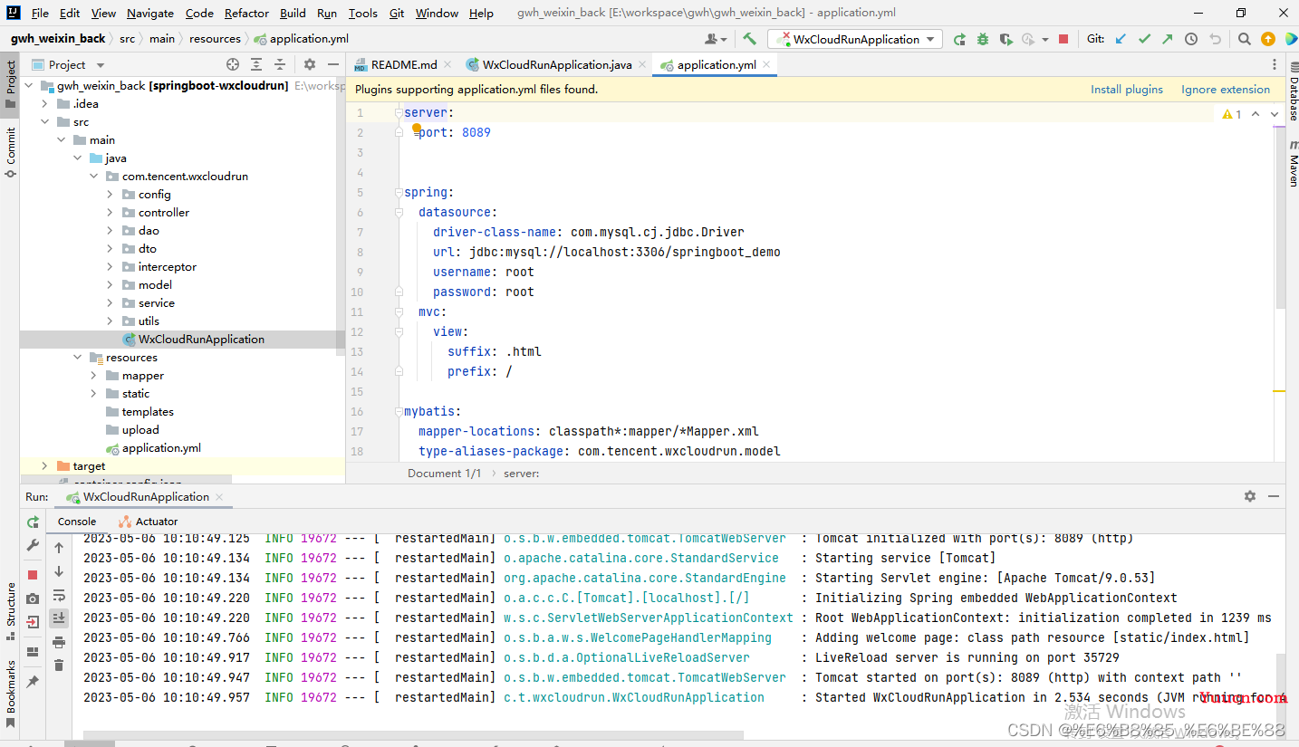This screenshot has height=747, width=1299.
Task: Click the wrench icon in Run panel
Action: coord(33,545)
